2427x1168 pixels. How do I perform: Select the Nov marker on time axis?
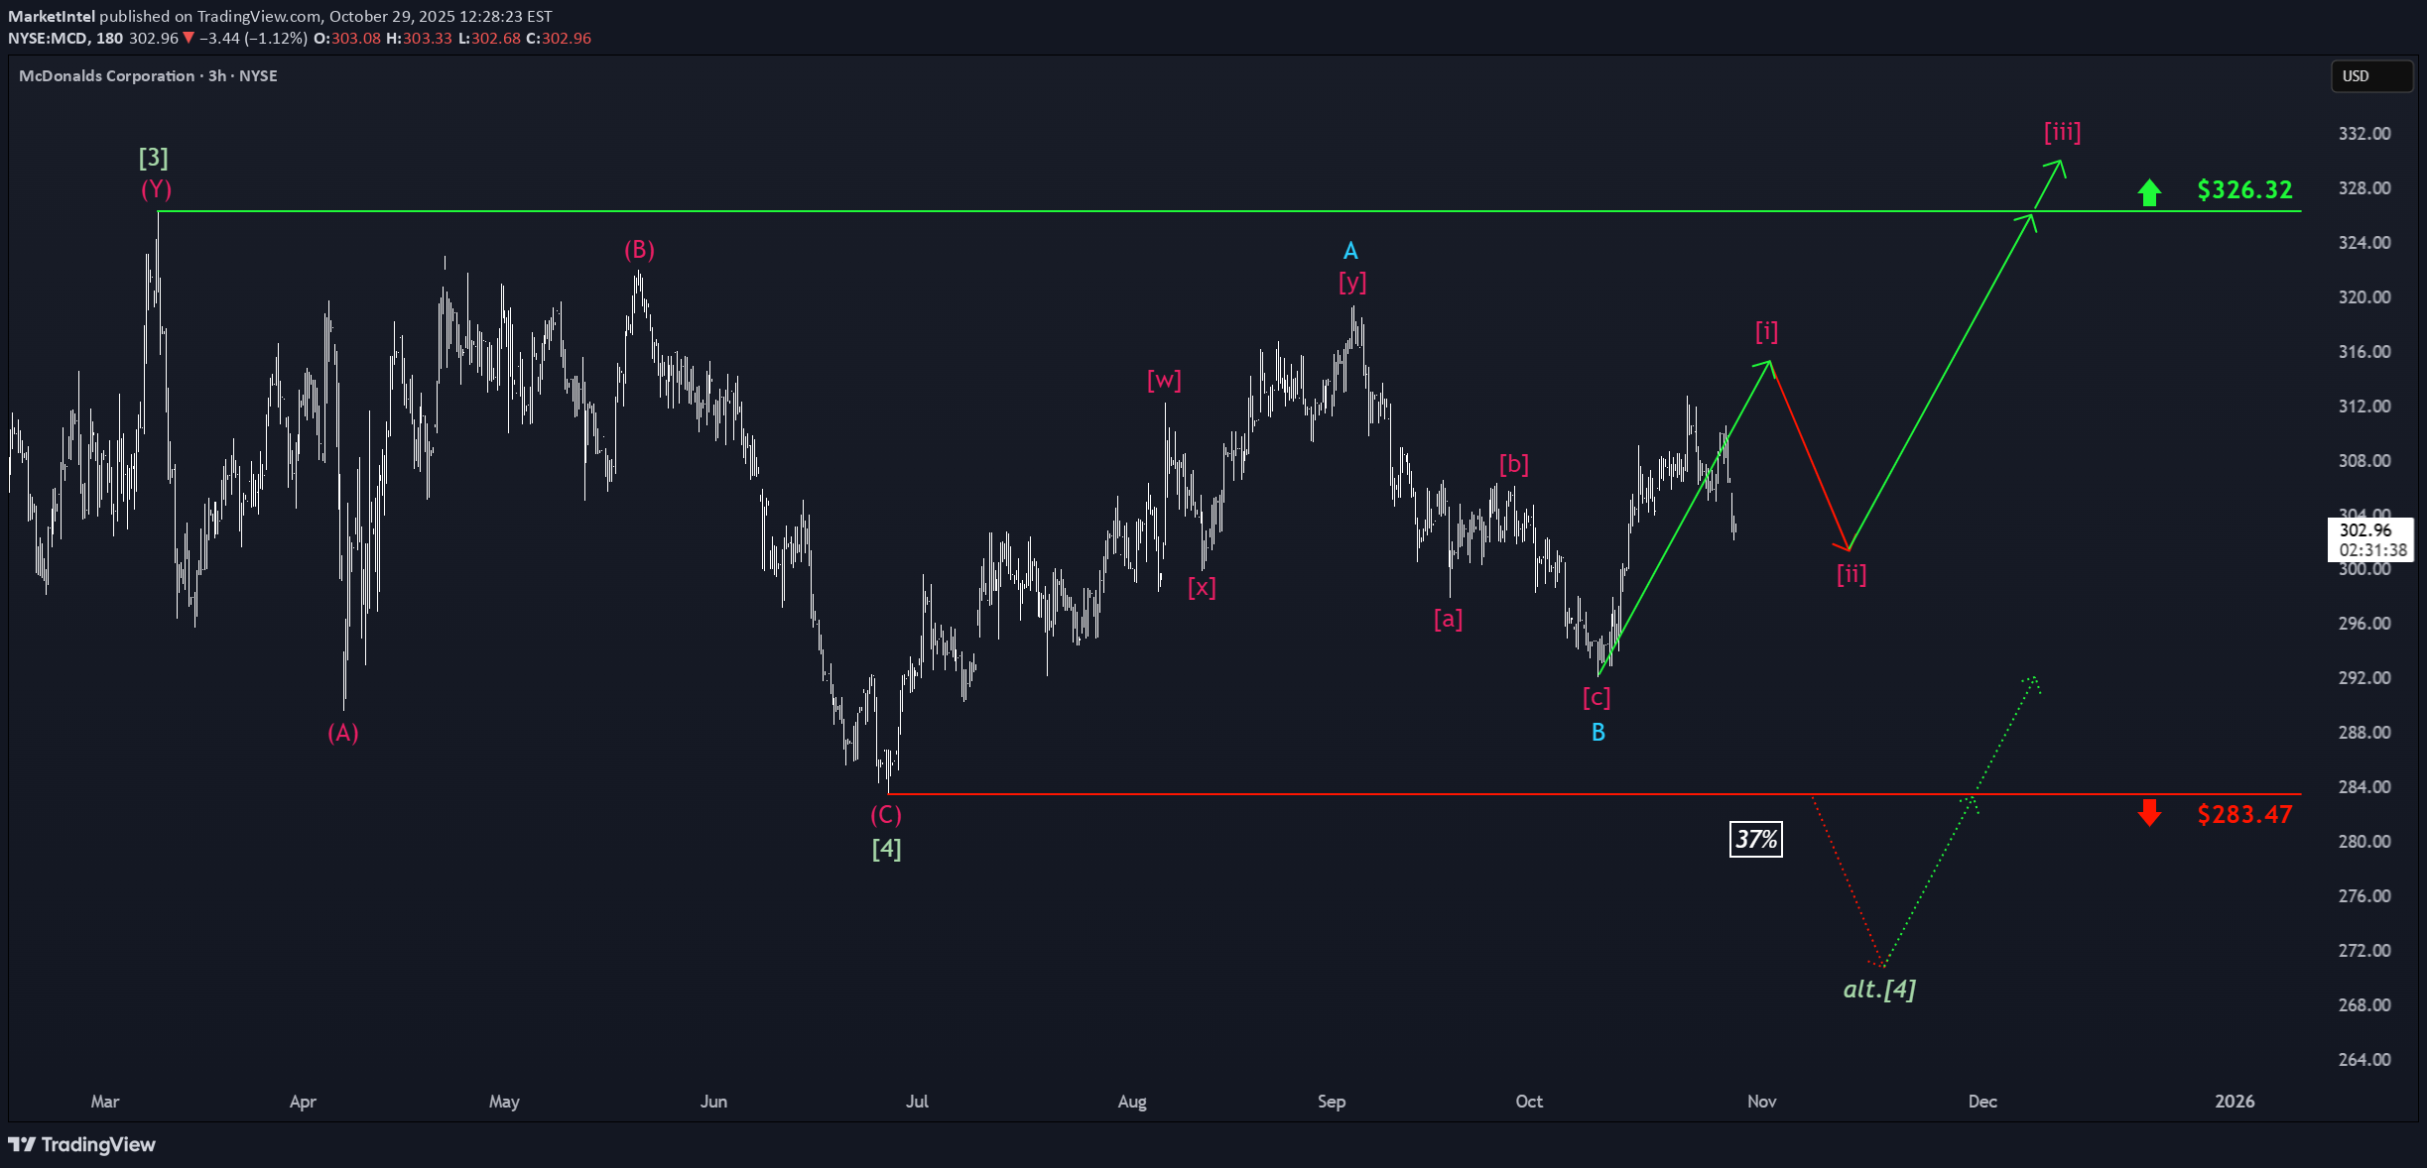[1761, 1102]
